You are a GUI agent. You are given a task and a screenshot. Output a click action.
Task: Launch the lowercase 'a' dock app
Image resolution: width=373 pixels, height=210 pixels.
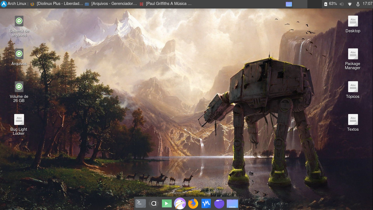[154, 203]
